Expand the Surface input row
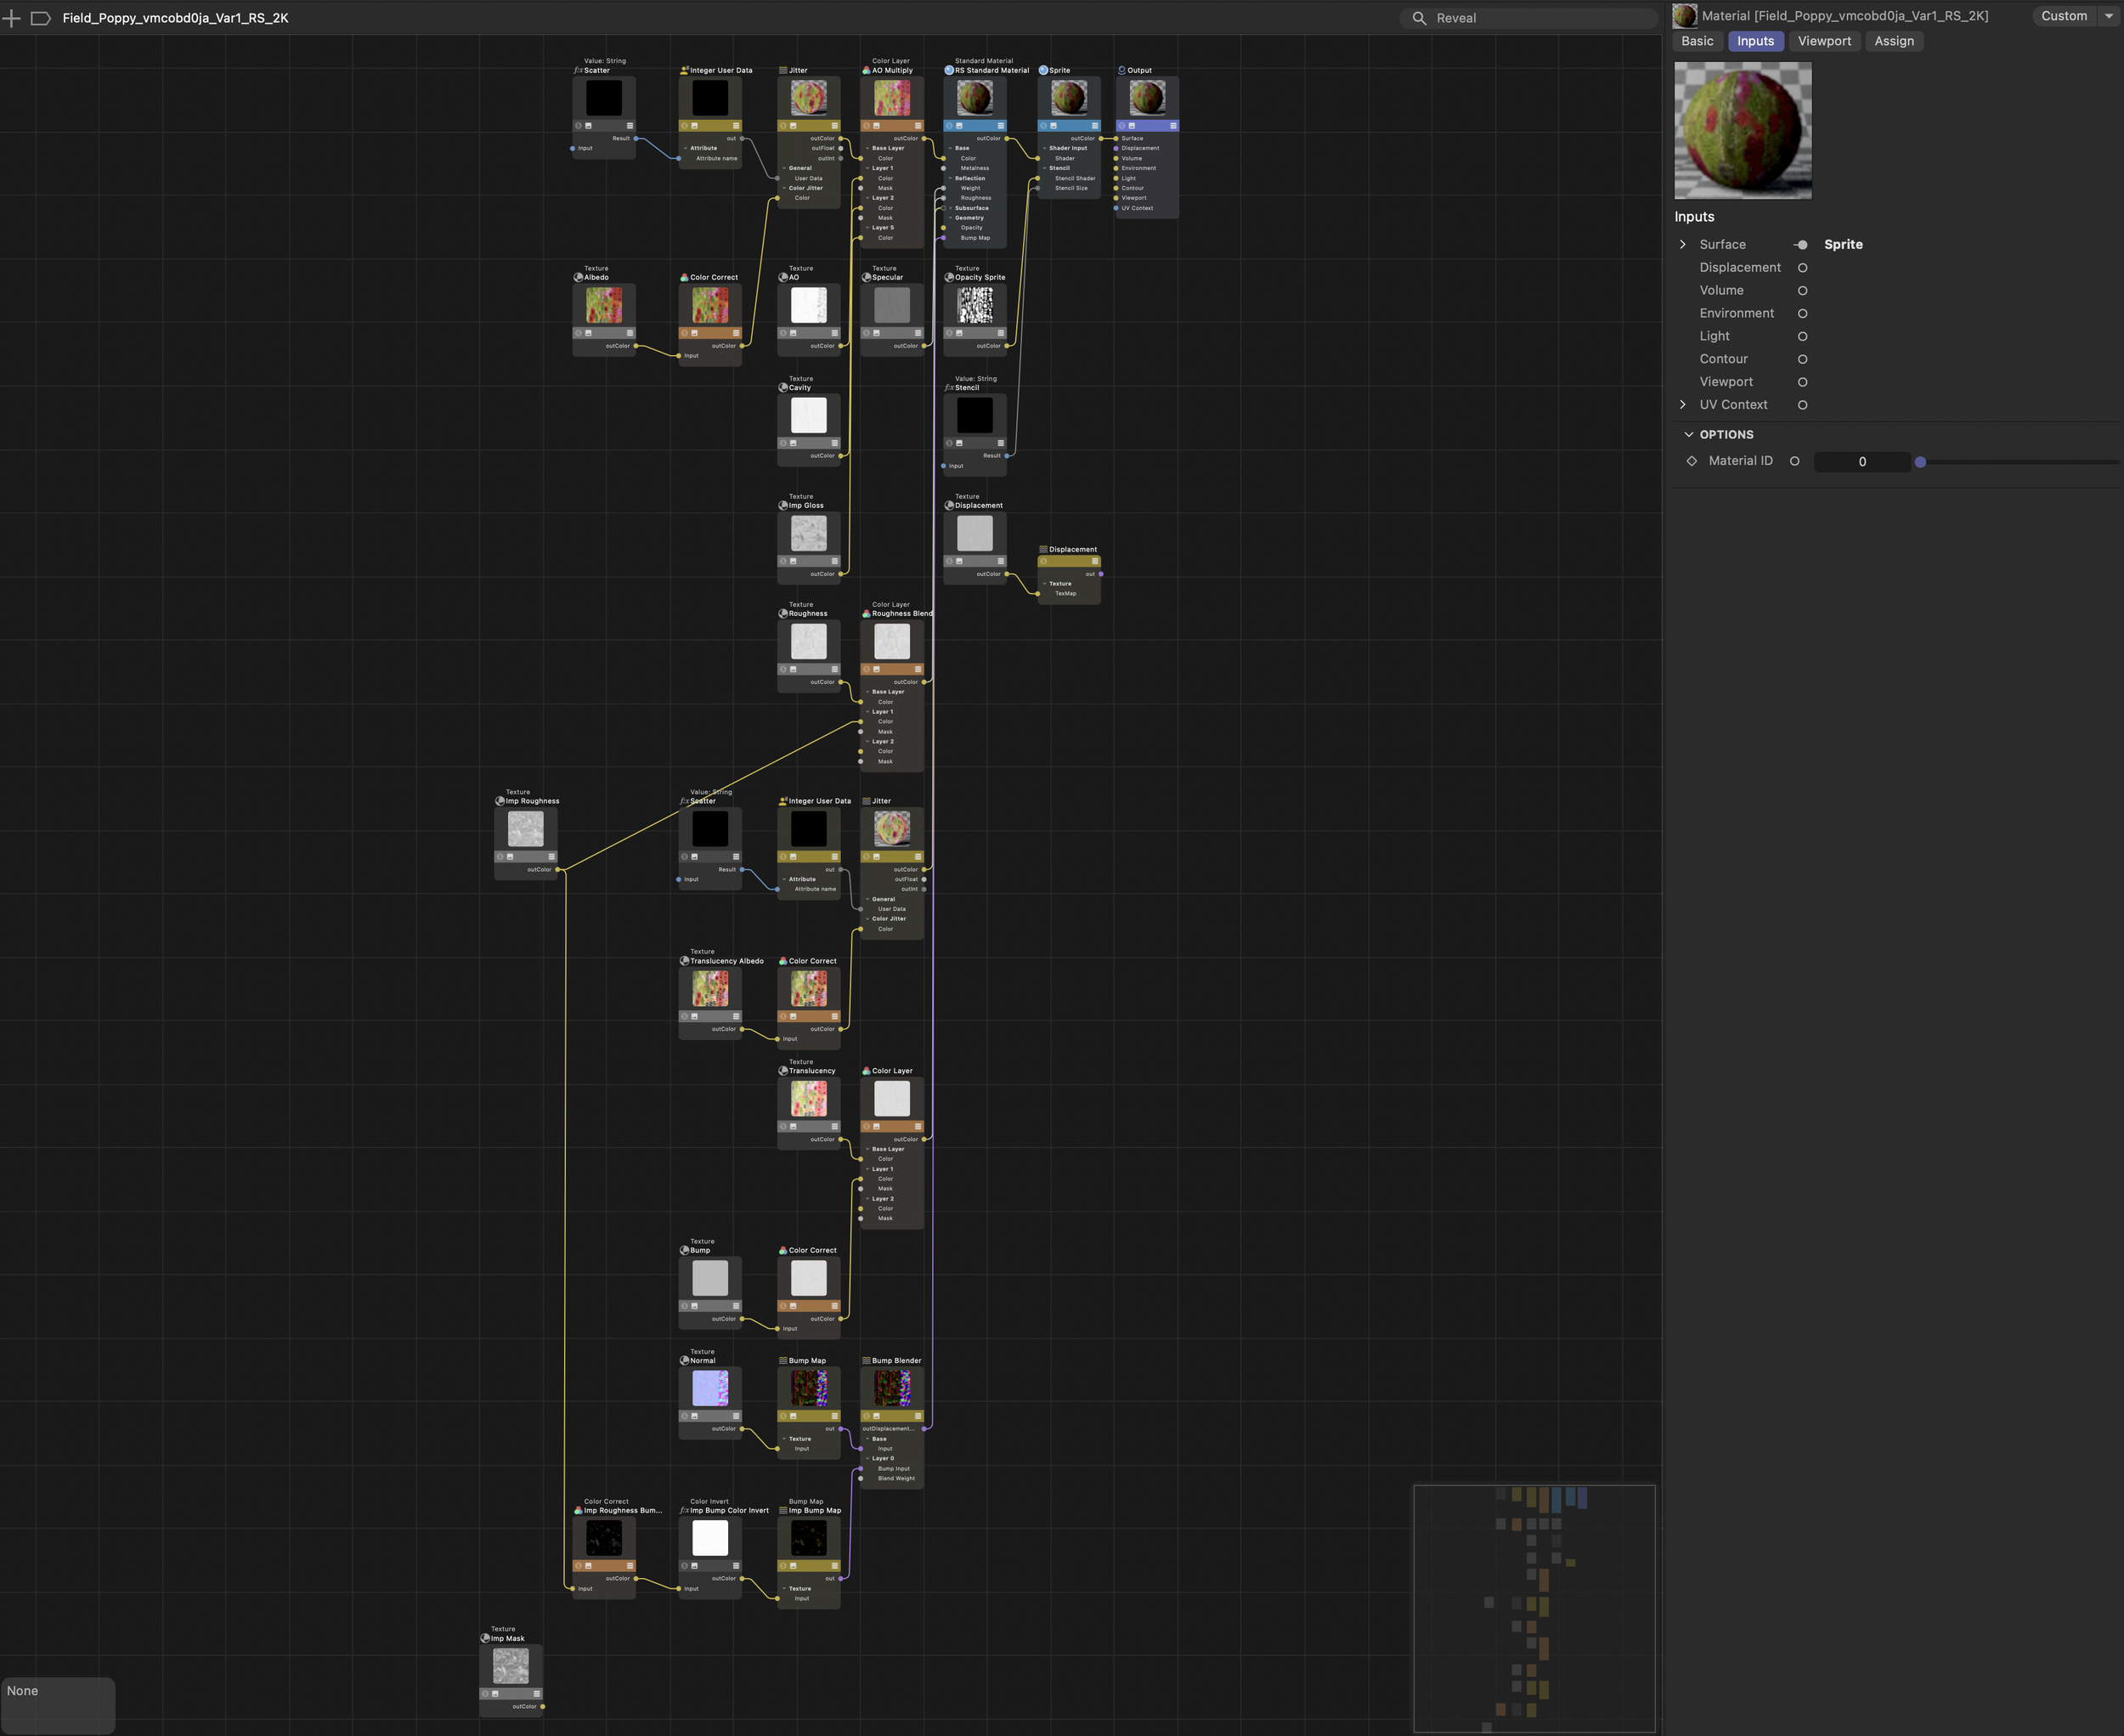The width and height of the screenshot is (2124, 1736). (1682, 245)
